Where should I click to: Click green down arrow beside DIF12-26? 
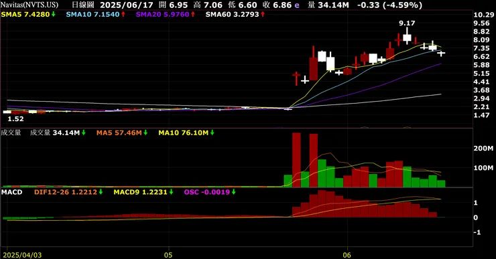101,192
